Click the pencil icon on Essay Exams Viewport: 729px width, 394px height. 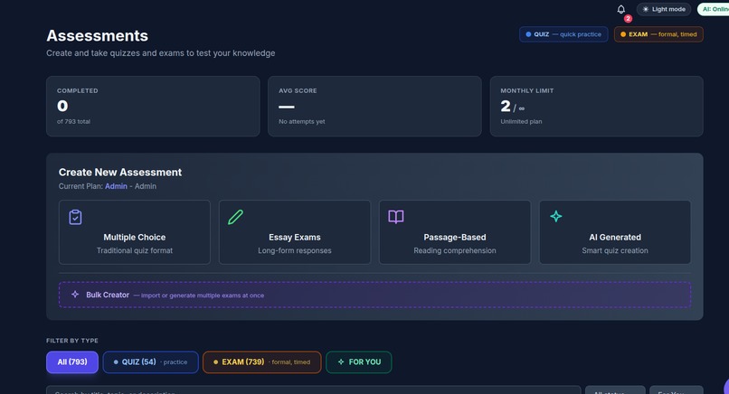click(235, 217)
